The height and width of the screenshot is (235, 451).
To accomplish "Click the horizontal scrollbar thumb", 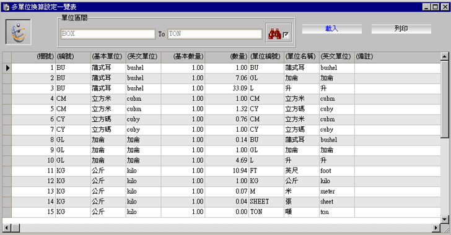I will point(15,228).
